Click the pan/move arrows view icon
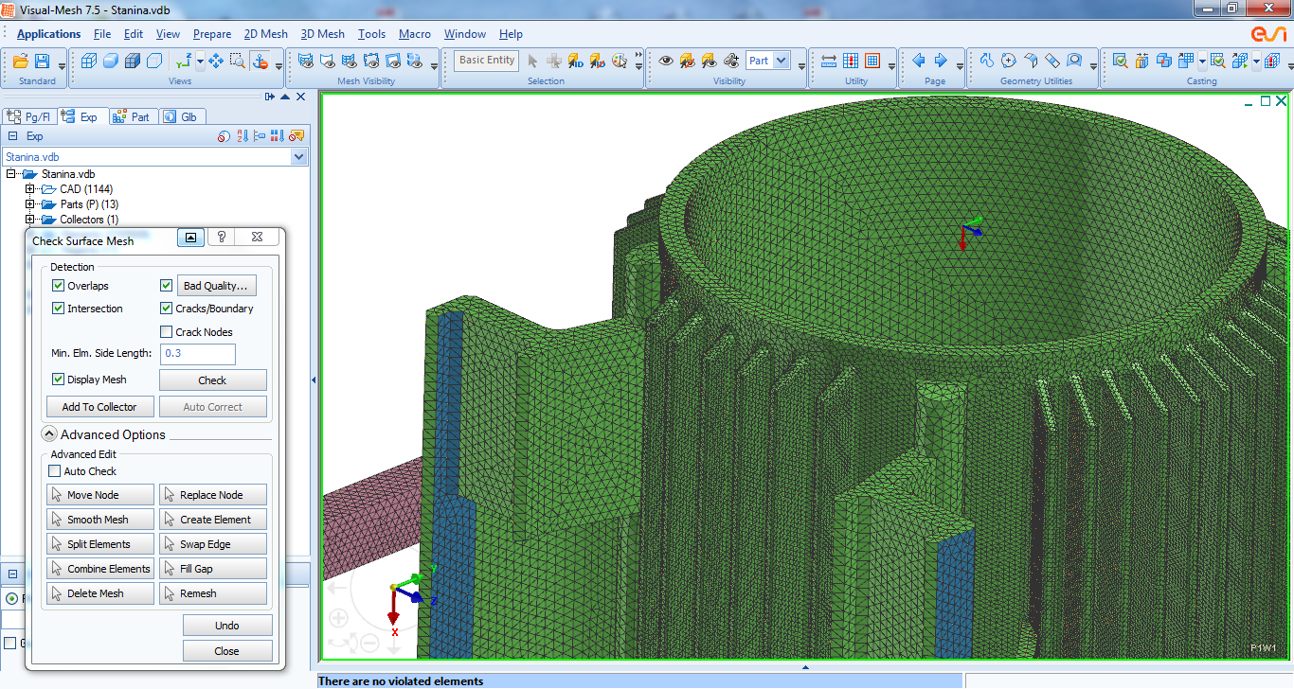1294x689 pixels. click(215, 62)
